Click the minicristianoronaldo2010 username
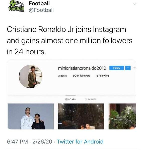This screenshot has height=150, width=143. (x=82, y=68)
